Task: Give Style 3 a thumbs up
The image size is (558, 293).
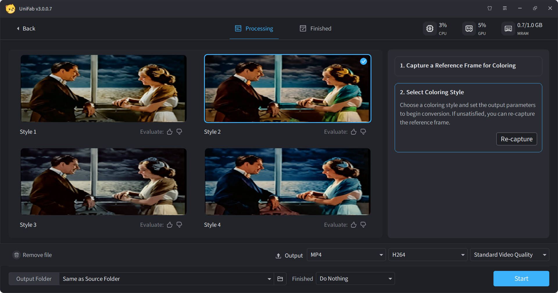Action: click(170, 225)
